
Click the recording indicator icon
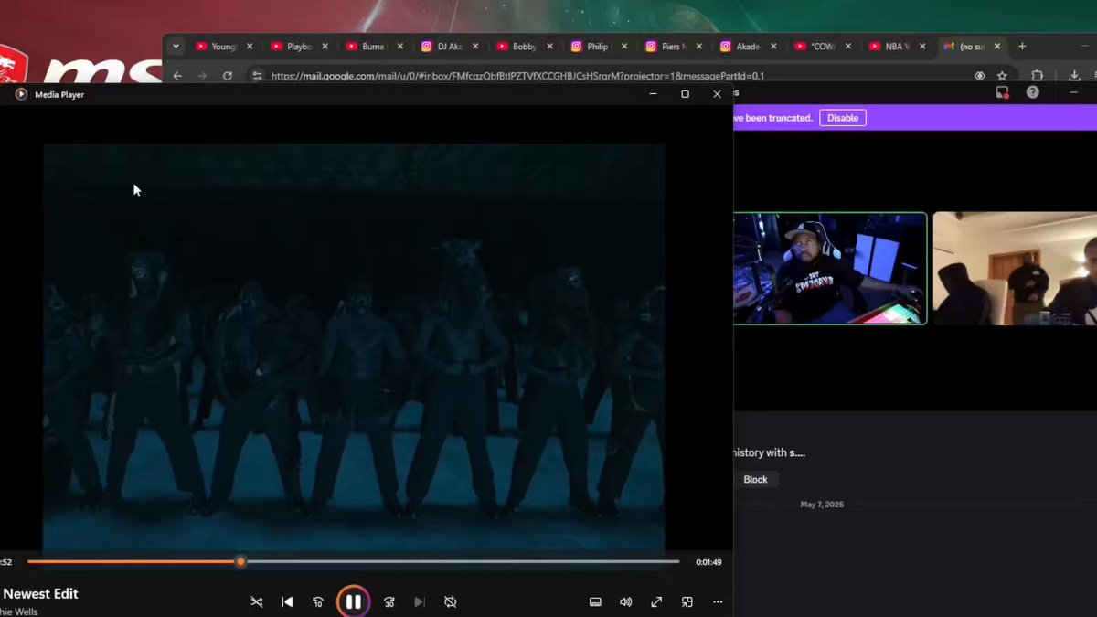click(1002, 92)
